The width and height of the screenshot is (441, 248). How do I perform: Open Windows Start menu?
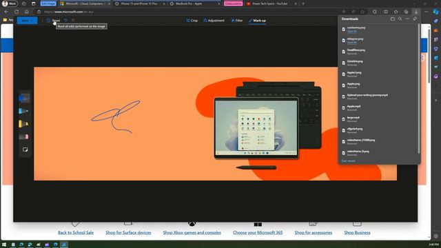[x=4, y=245]
